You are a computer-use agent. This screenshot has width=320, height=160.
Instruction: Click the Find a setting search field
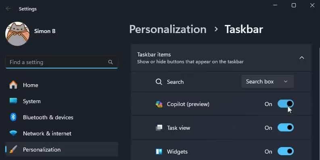tap(62, 62)
